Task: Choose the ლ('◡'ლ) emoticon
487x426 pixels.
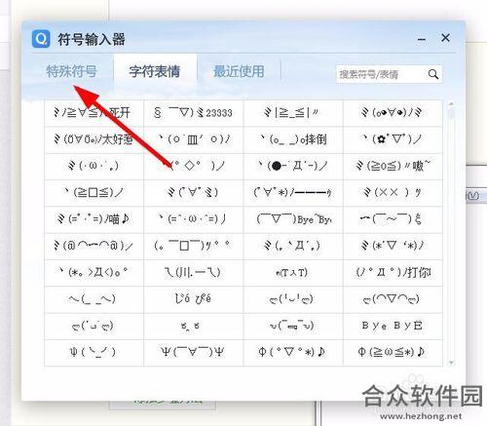Action: click(293, 299)
